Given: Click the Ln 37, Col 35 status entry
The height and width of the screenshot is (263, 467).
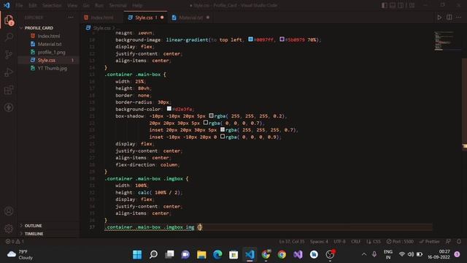Looking at the screenshot, I should point(292,241).
